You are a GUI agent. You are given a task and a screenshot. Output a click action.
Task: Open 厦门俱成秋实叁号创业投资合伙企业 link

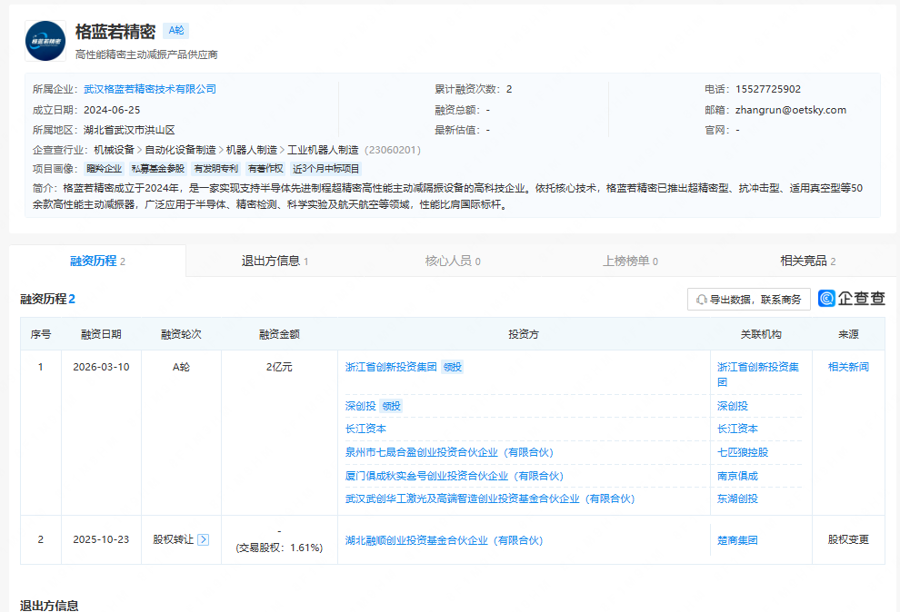pos(454,476)
